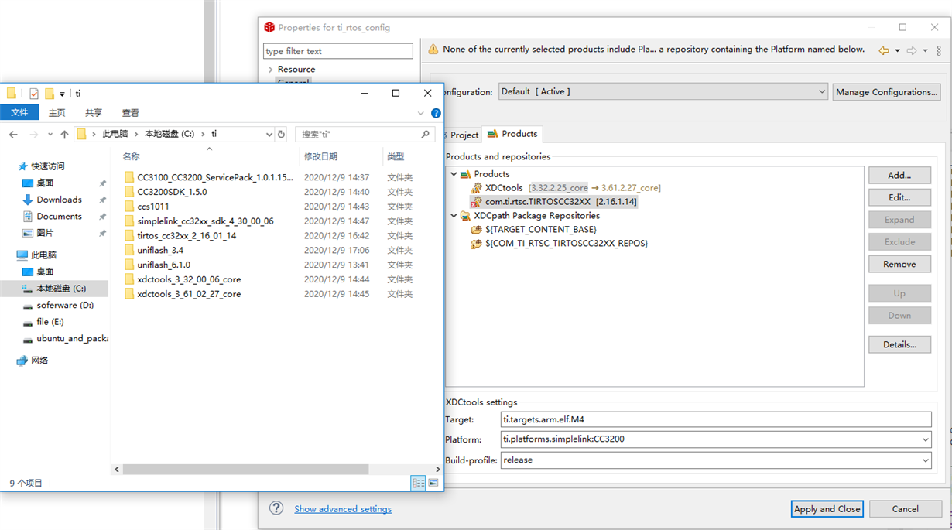Open Show advanced settings link
952x530 pixels.
coord(343,509)
